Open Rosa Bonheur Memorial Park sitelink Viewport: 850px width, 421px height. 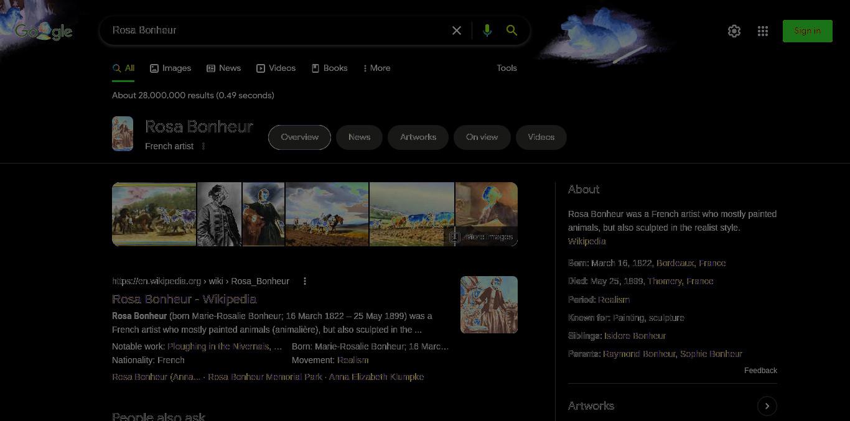point(265,377)
